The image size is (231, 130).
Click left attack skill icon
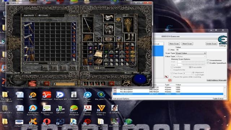[x=32, y=83]
